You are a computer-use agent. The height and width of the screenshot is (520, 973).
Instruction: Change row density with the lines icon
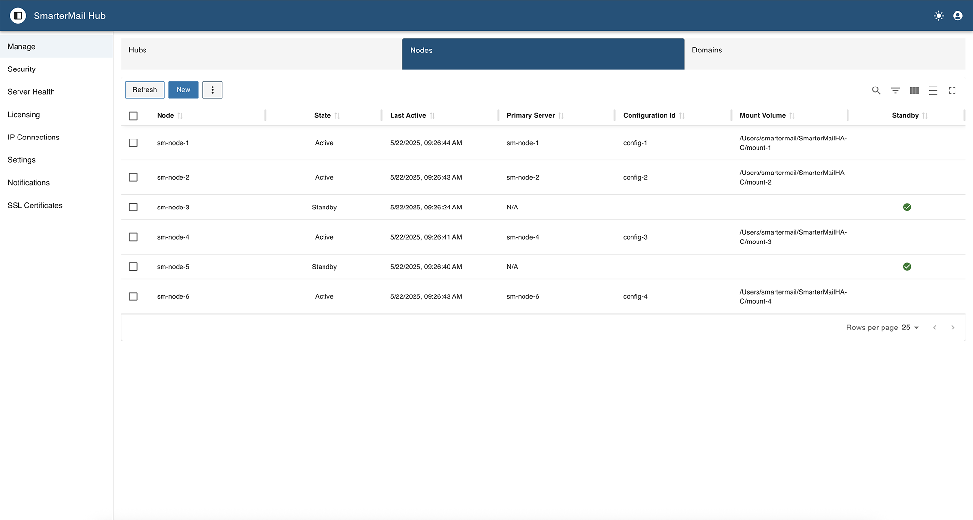click(933, 90)
